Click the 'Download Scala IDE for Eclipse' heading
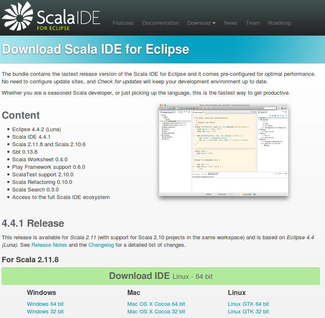The width and height of the screenshot is (325, 318). click(95, 49)
